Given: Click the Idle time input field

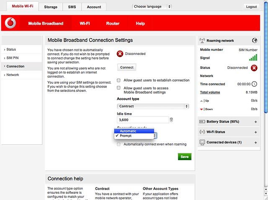Looking at the screenshot, I should pyautogui.click(x=143, y=120).
